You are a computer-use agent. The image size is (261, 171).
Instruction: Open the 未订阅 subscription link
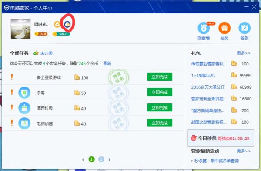[46, 53]
